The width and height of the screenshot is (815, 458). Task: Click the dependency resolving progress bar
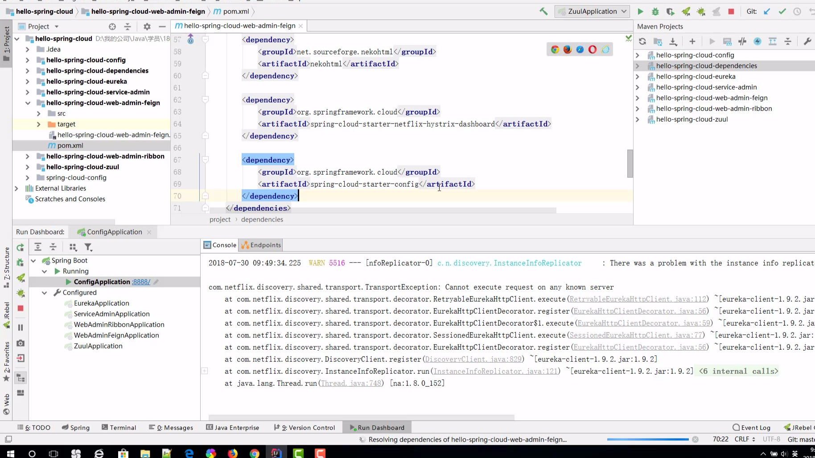tap(647, 440)
